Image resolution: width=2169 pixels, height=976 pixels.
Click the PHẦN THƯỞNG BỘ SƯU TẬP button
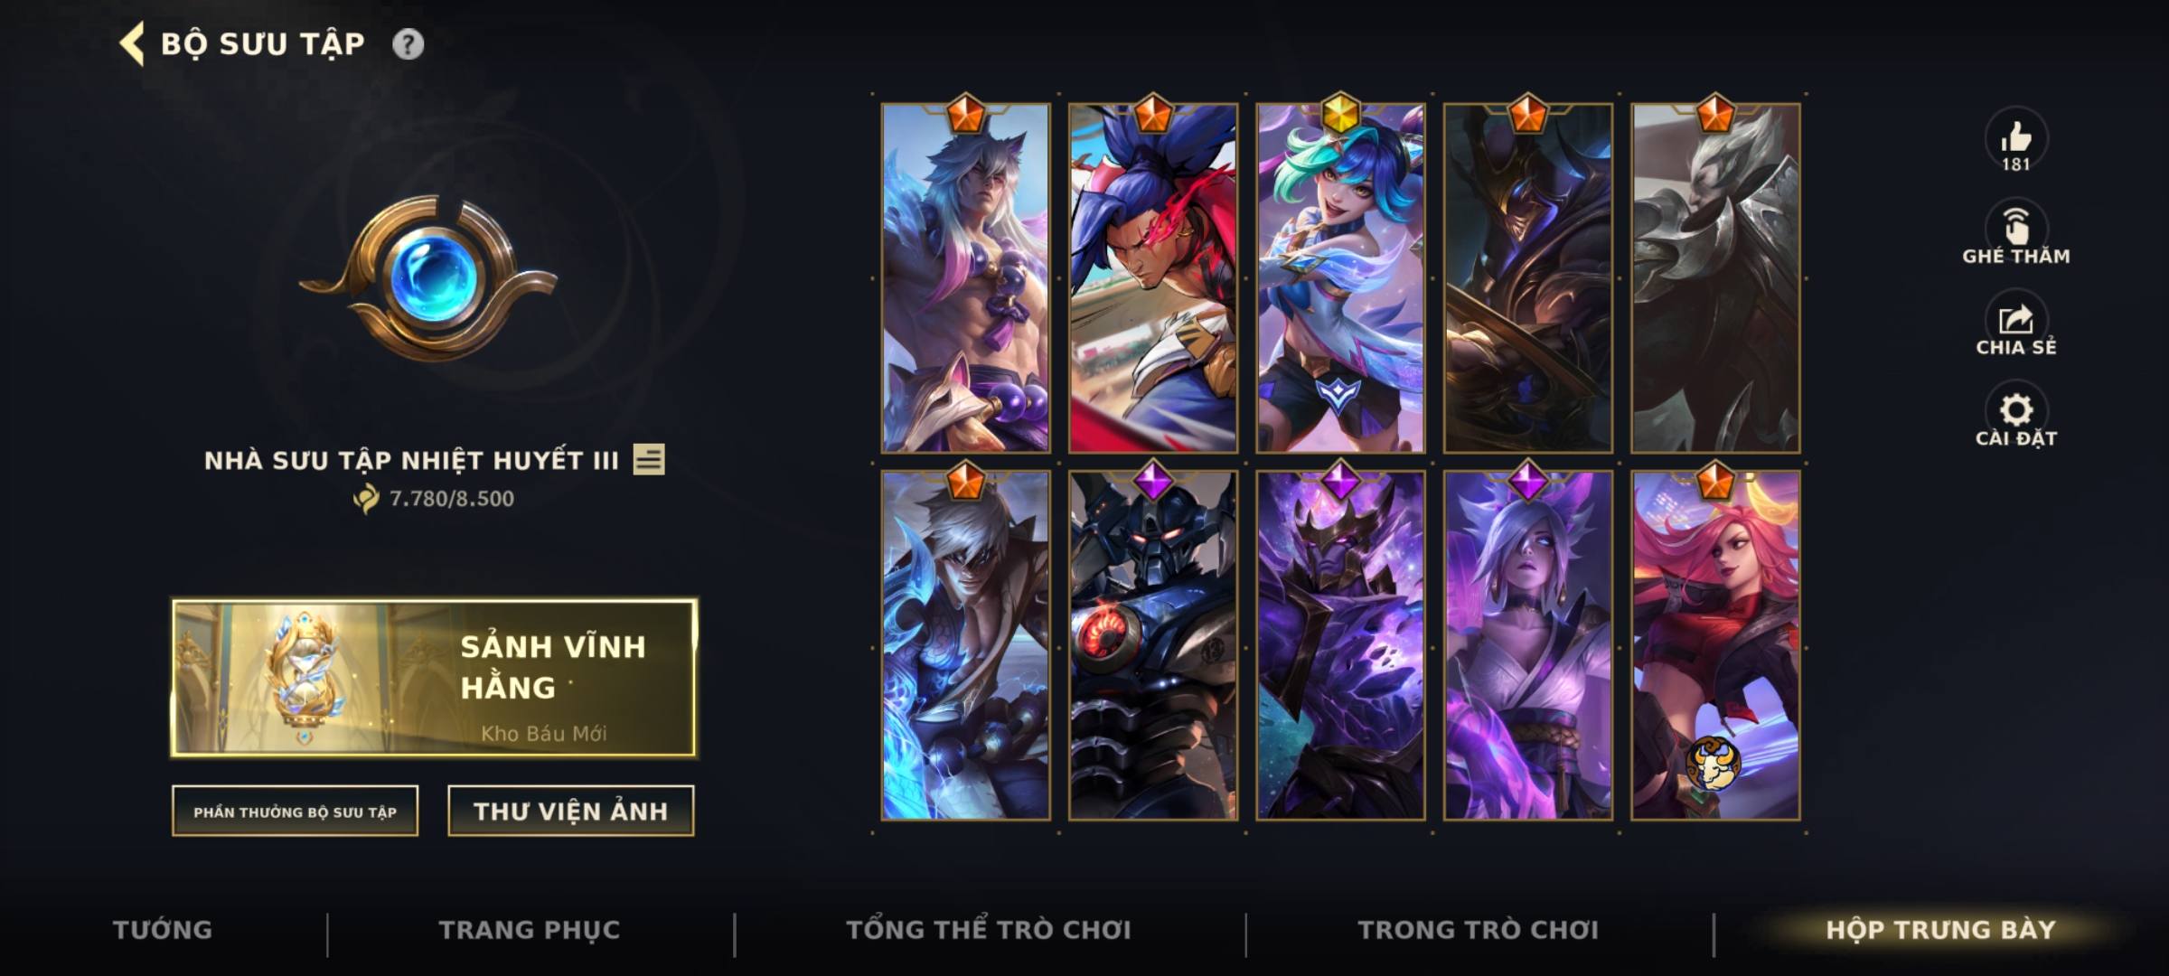tap(295, 811)
